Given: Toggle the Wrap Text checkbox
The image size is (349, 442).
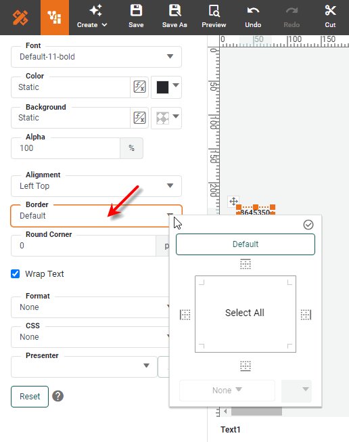Looking at the screenshot, I should 15,273.
